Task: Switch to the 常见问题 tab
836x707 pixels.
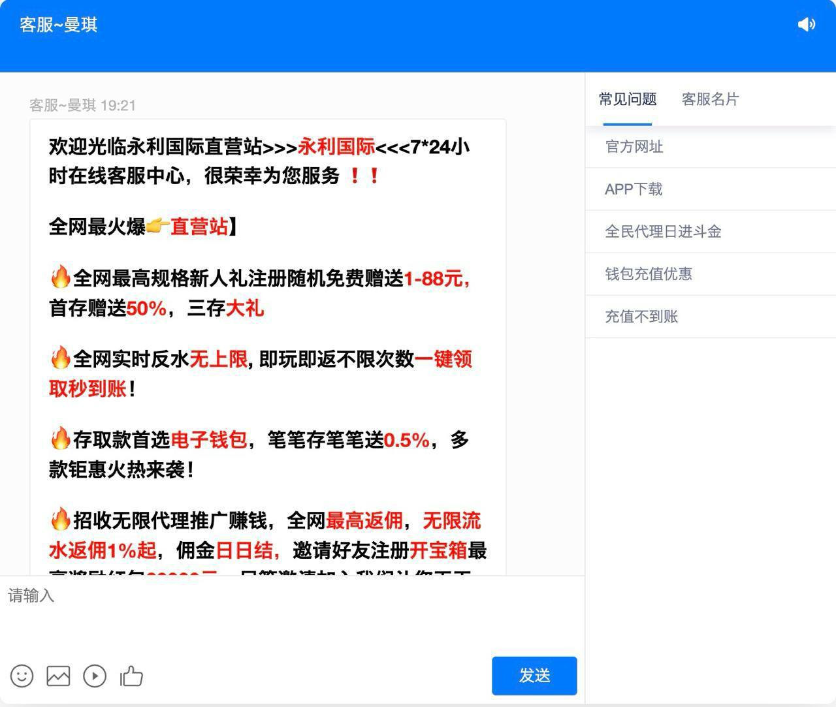Action: point(627,99)
